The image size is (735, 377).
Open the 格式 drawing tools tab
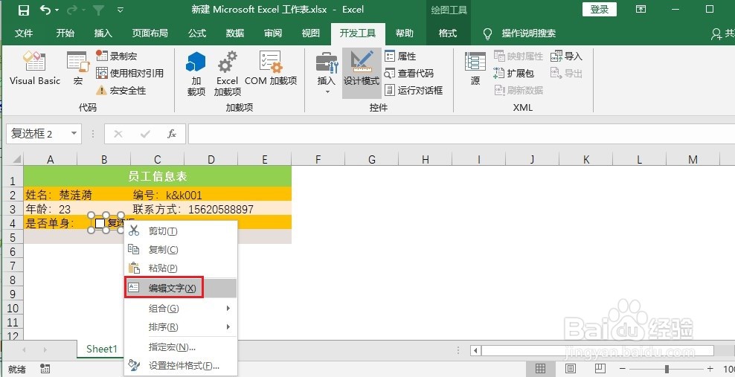[x=448, y=33]
